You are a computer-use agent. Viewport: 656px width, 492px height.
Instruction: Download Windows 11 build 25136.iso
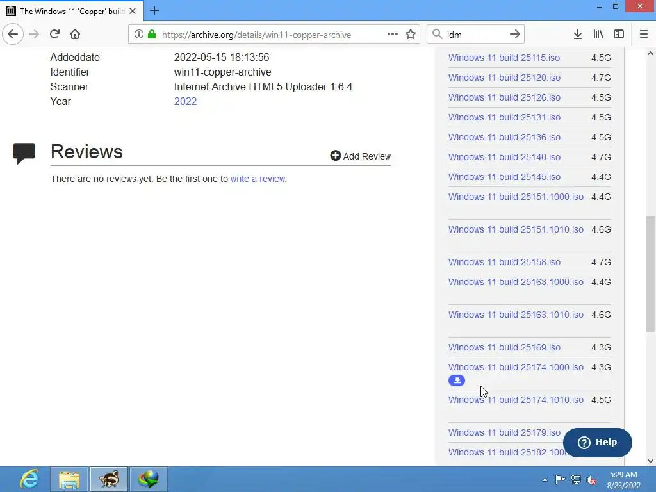coord(504,137)
